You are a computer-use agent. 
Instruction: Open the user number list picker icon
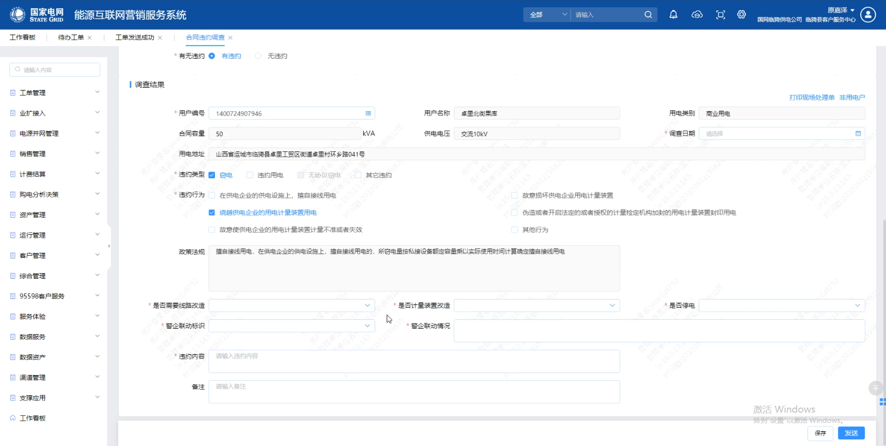(368, 114)
